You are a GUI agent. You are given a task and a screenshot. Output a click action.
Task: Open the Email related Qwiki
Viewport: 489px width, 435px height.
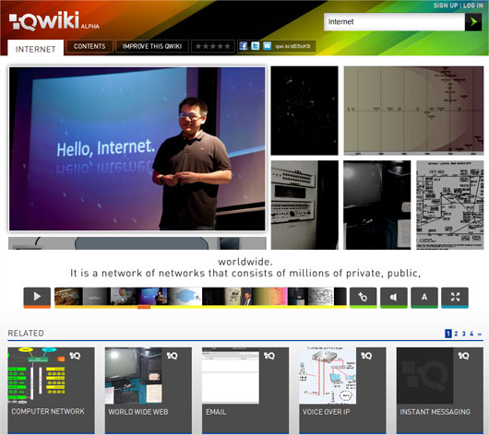pos(245,390)
